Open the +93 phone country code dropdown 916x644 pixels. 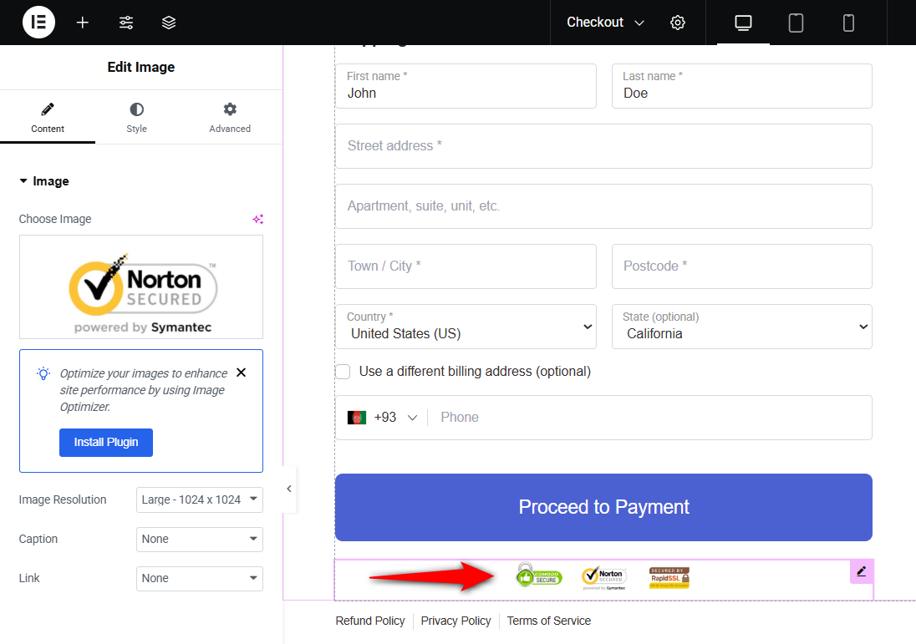(x=384, y=418)
